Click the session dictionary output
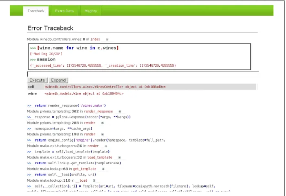This screenshot has width=286, height=196. click(x=103, y=65)
